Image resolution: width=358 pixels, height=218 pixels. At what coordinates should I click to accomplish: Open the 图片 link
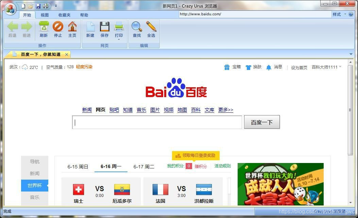(155, 110)
